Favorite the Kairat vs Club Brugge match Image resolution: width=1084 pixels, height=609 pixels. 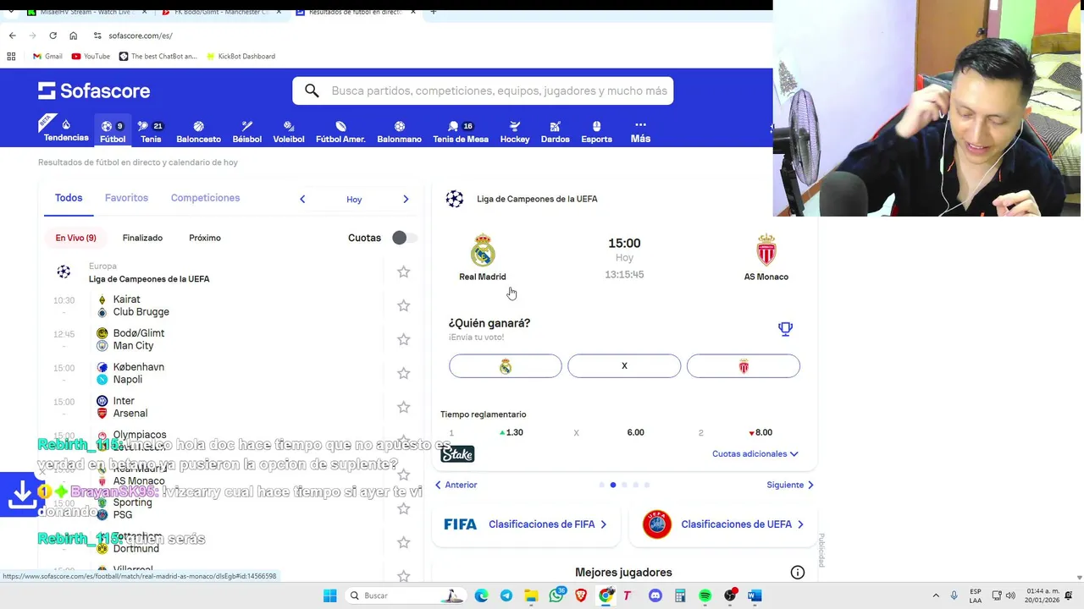tap(403, 305)
